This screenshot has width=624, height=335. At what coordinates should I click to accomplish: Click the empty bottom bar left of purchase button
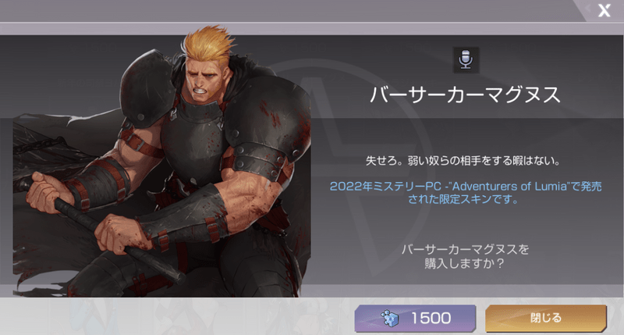pos(177,316)
